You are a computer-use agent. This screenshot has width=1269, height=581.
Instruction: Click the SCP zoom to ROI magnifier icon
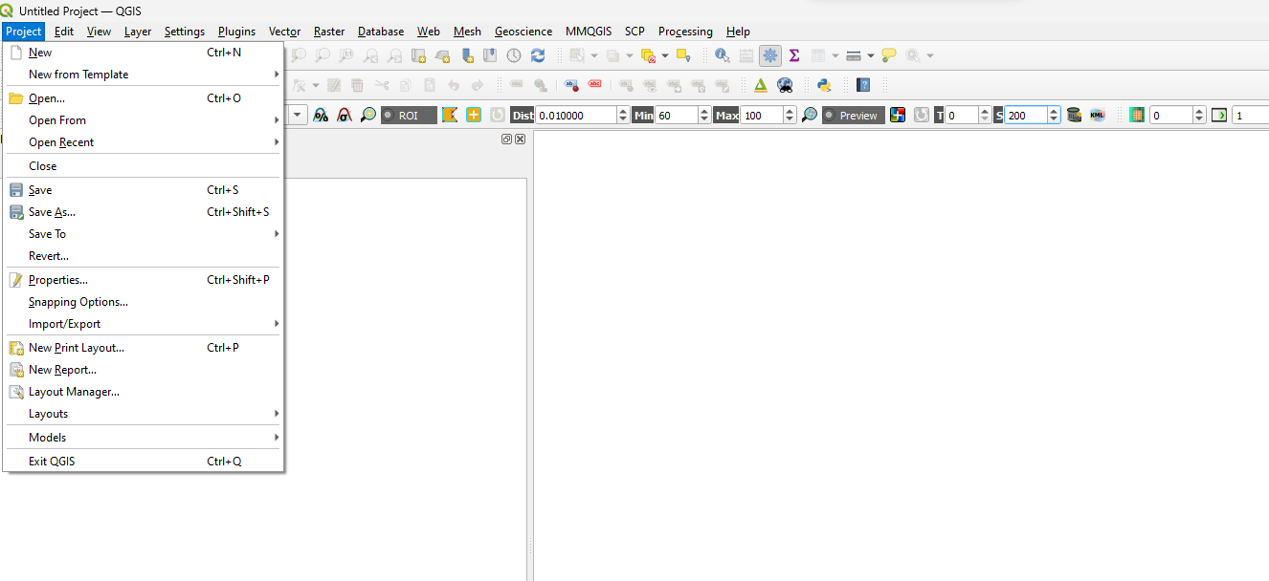[368, 115]
